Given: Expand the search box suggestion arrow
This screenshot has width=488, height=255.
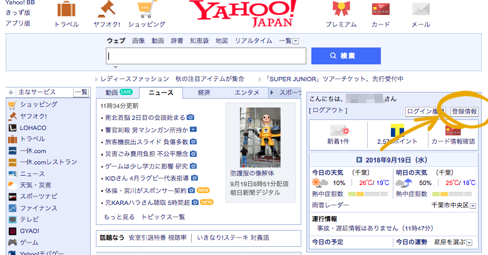Looking at the screenshot, I should click(115, 67).
